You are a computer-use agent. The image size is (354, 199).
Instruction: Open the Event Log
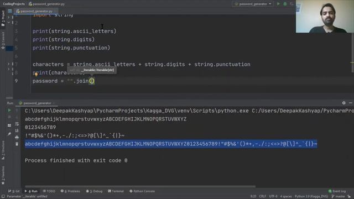[337, 191]
